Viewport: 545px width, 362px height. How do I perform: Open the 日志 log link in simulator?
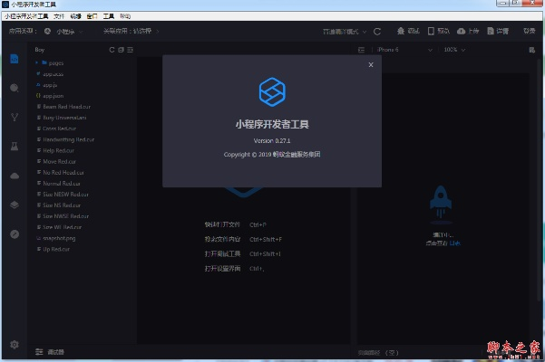454,243
